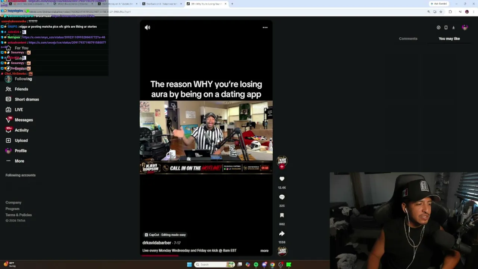
Task: Select the You may like tab
Action: point(449,38)
